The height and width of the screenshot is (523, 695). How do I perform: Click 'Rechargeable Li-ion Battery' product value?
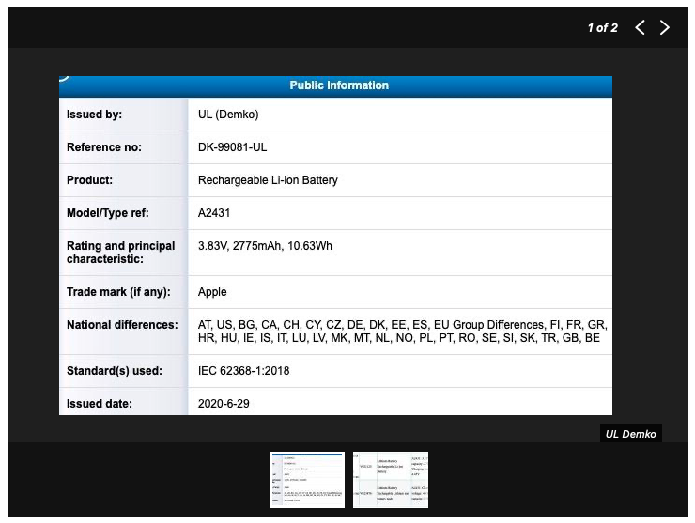pyautogui.click(x=268, y=180)
